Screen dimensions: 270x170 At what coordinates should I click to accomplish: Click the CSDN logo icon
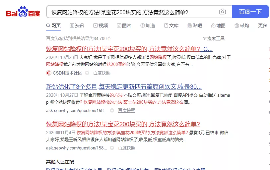click(x=49, y=73)
